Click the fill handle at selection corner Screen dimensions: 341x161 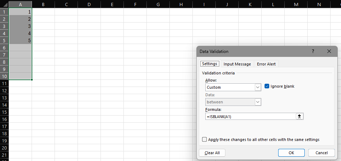tap(32, 80)
